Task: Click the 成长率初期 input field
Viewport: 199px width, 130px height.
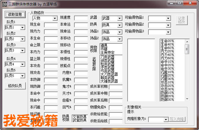Action: click(115, 87)
